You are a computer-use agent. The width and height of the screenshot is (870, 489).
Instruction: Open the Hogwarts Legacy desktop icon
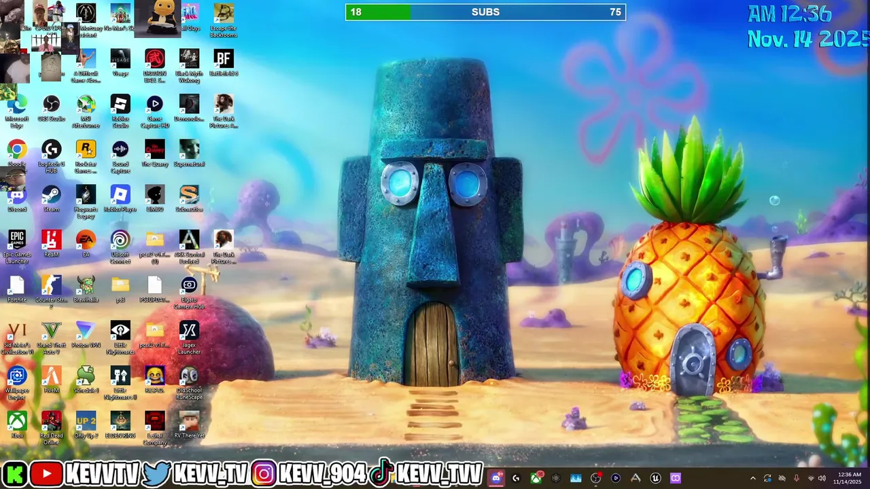click(x=86, y=202)
